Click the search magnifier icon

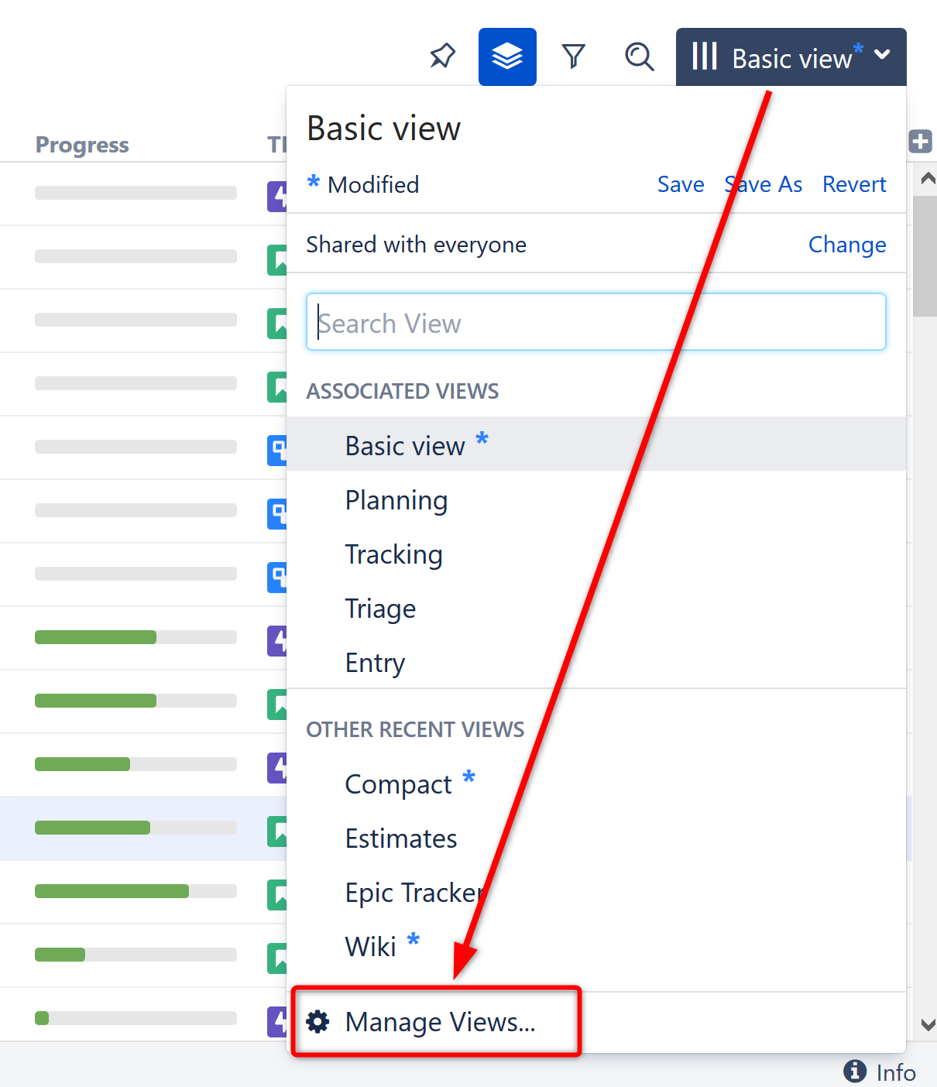[639, 56]
